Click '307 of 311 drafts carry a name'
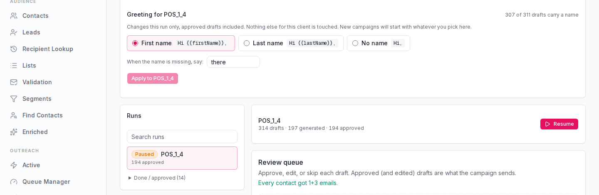 coord(542,15)
